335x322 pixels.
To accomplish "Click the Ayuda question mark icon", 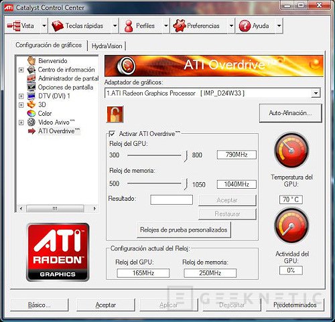I will 245,26.
